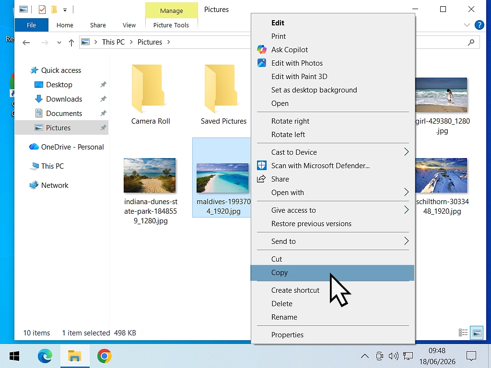This screenshot has width=491, height=368.
Task: Click the Network icon in sidebar
Action: (x=34, y=185)
